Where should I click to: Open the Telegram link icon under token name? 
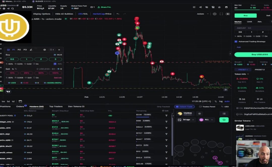[8, 9]
